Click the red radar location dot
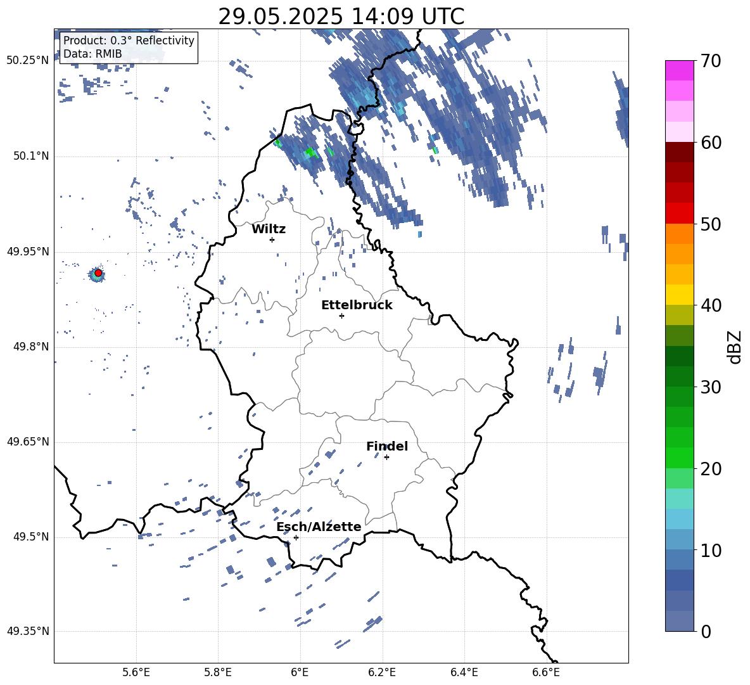This screenshot has height=685, width=750. coord(98,273)
